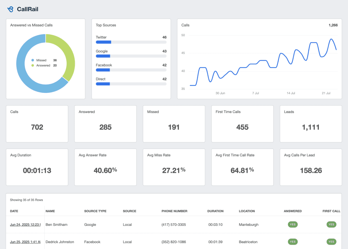The width and height of the screenshot is (348, 249).
Task: Click the CallRail bird logo icon
Action: click(10, 9)
